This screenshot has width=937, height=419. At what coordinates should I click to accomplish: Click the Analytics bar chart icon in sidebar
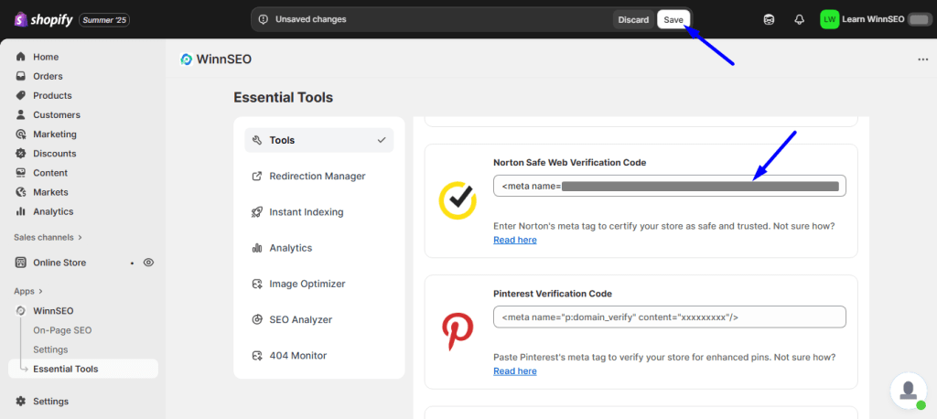coord(21,211)
